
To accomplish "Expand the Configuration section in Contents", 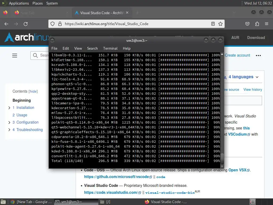I will click(9, 123).
